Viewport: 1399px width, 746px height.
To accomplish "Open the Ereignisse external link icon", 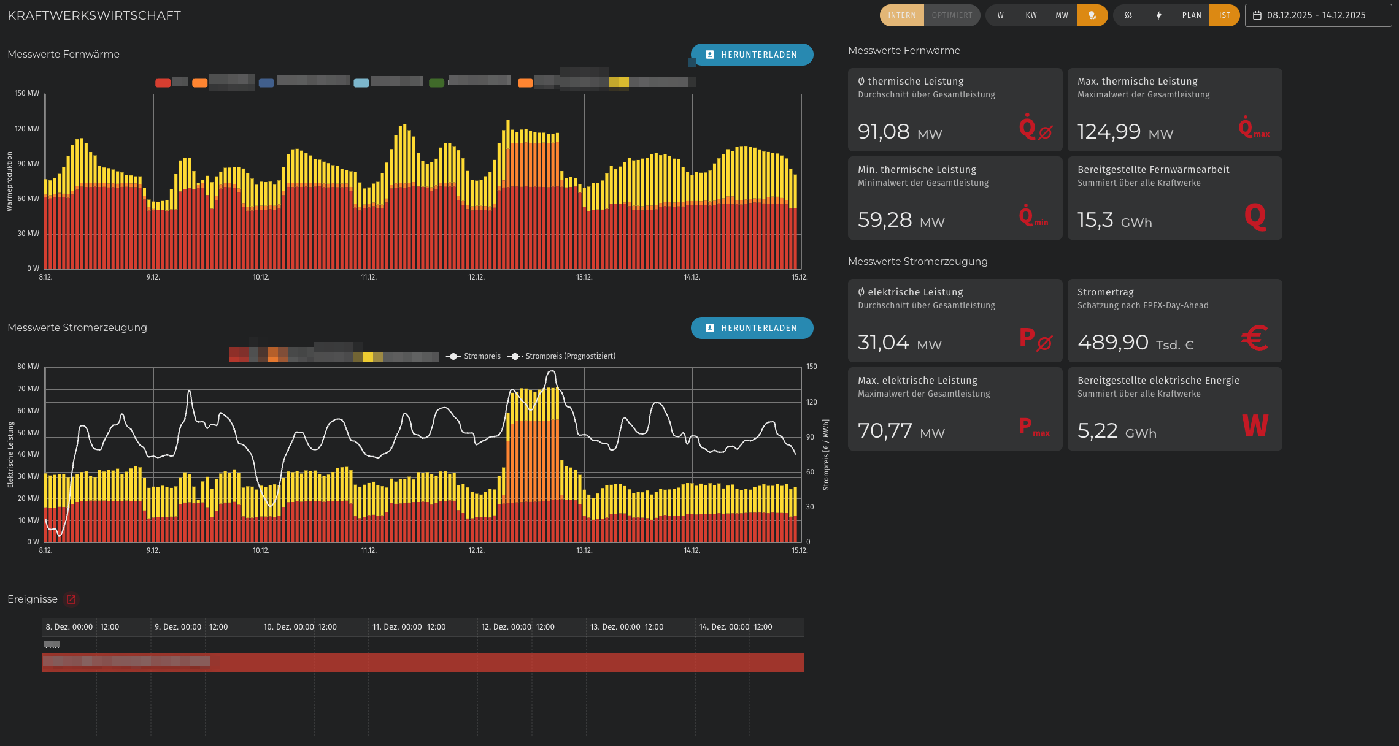I will (71, 599).
